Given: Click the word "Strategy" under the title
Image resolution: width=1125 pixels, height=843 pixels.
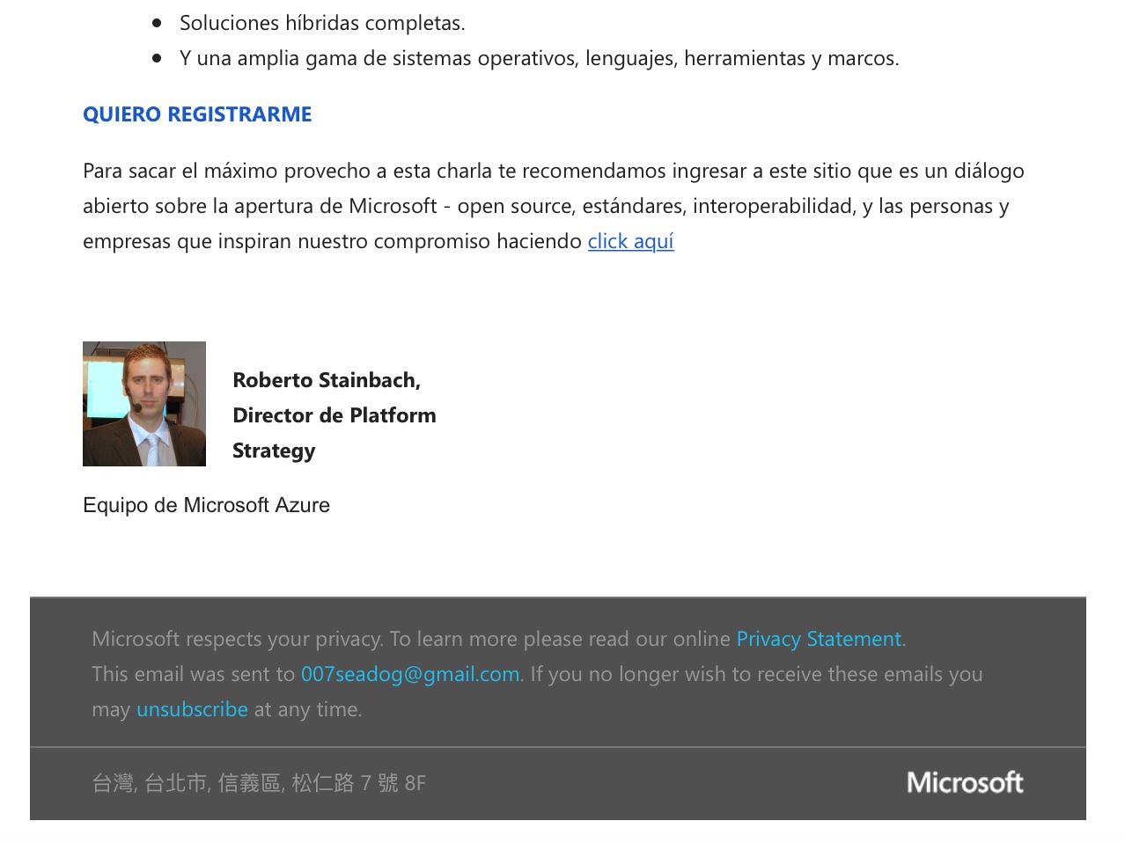Looking at the screenshot, I should (274, 451).
